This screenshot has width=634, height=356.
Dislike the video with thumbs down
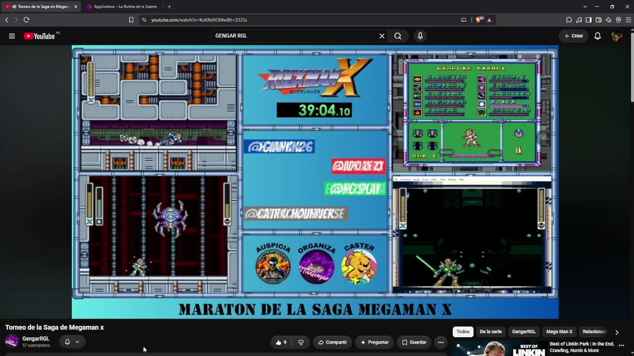[x=301, y=342]
